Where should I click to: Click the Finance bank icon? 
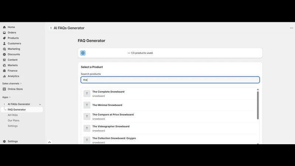(4, 71)
